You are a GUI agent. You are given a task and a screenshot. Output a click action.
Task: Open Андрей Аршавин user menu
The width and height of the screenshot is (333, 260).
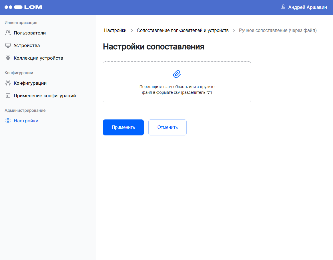coord(307,7)
